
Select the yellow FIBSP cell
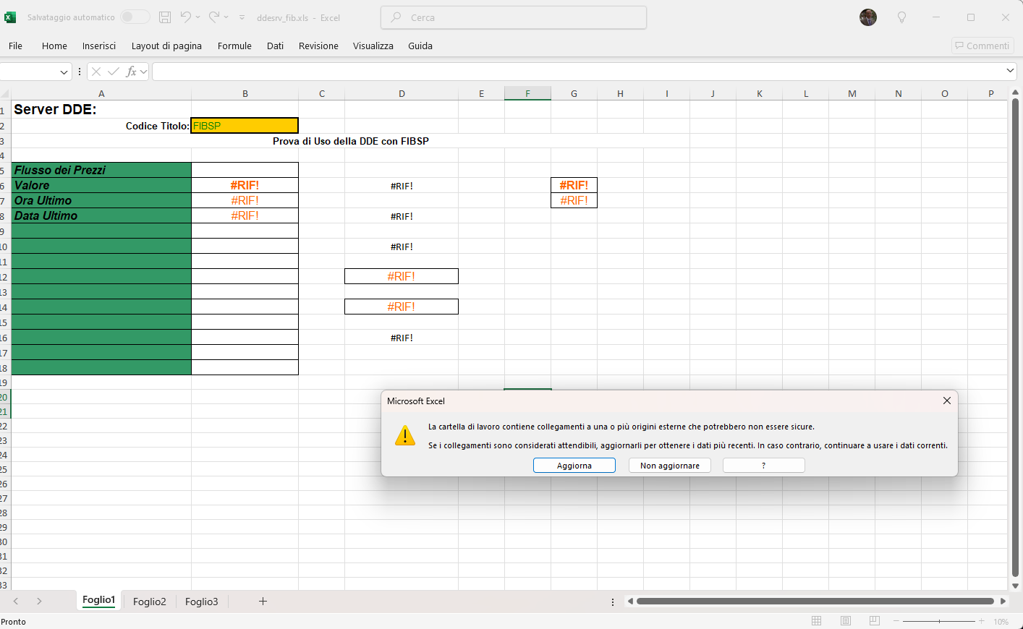click(245, 126)
